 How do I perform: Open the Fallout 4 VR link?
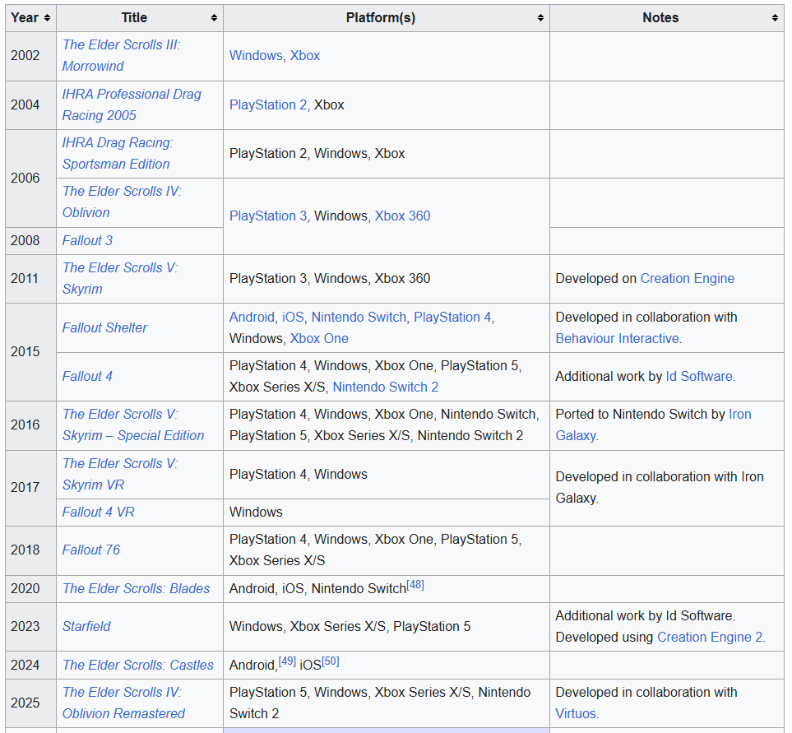tap(99, 513)
